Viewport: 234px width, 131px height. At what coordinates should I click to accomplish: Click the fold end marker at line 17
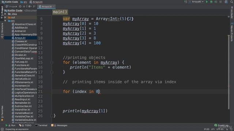coord(52,72)
